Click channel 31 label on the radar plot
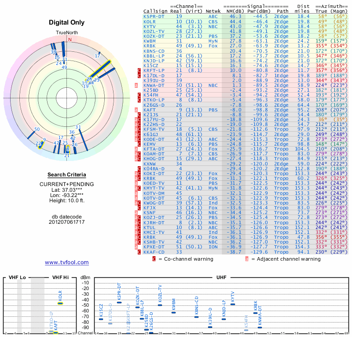The image size is (352, 337). pyautogui.click(x=78, y=127)
